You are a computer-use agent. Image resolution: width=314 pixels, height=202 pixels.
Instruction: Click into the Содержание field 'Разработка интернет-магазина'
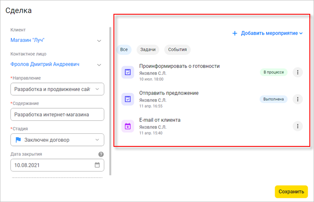(57, 115)
